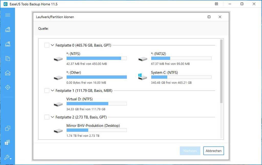This screenshot has width=262, height=165.
Task: Close the Laufwerk/Partition klonen dialog
Action: 220,17
